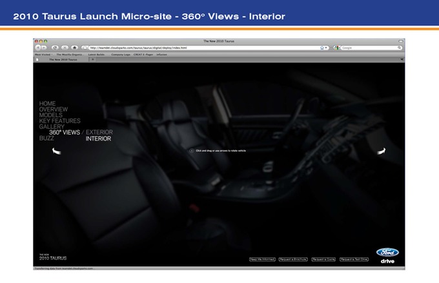Open BUZZ in site menu
This screenshot has width=439, height=283.
(46, 138)
